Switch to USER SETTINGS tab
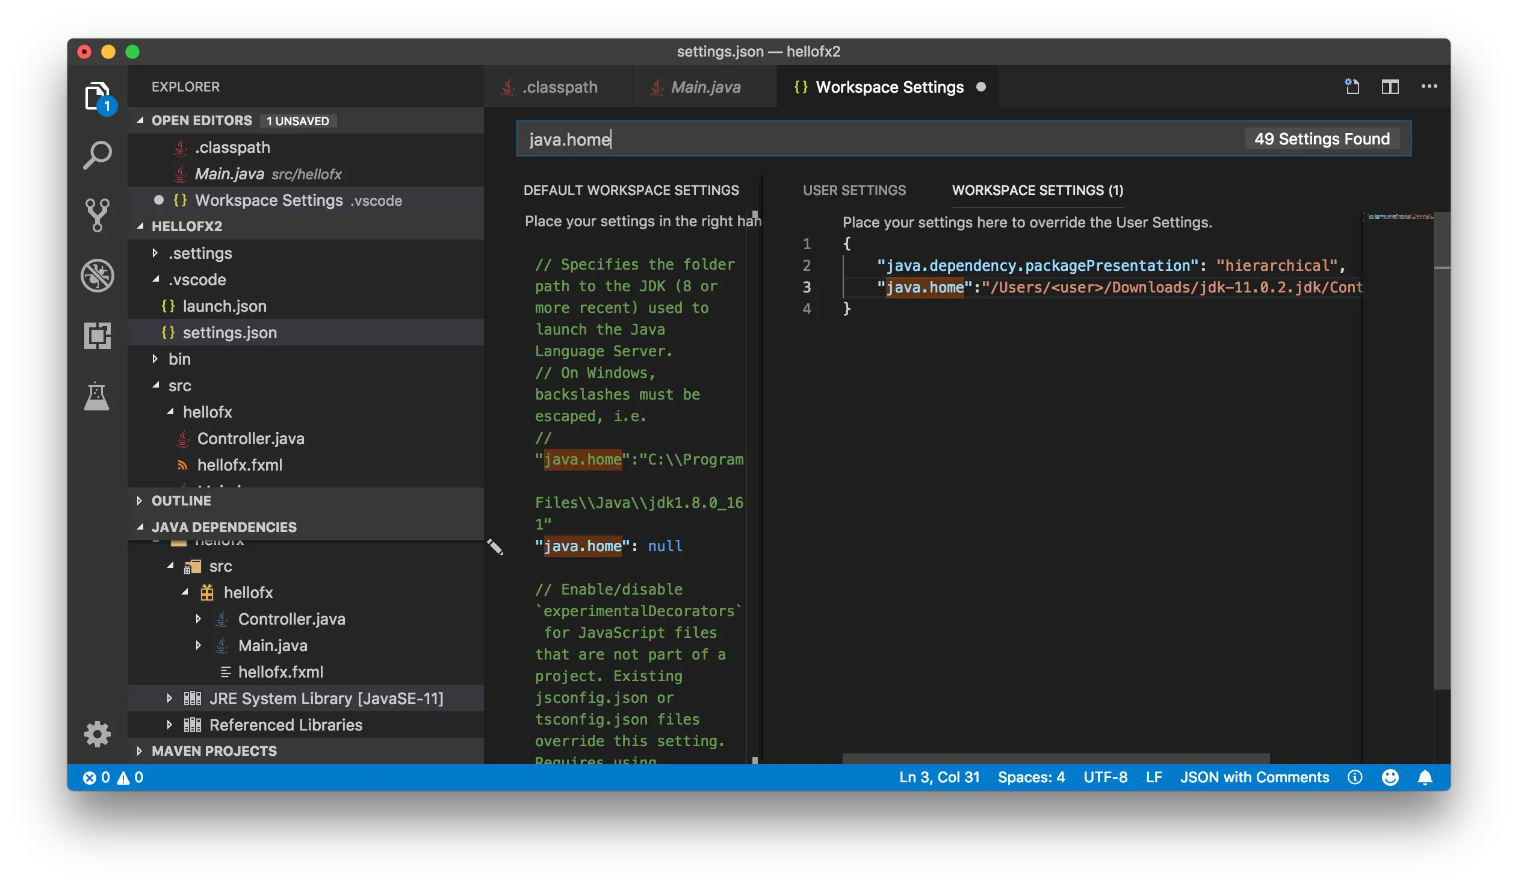Viewport: 1518px width, 887px height. (853, 190)
